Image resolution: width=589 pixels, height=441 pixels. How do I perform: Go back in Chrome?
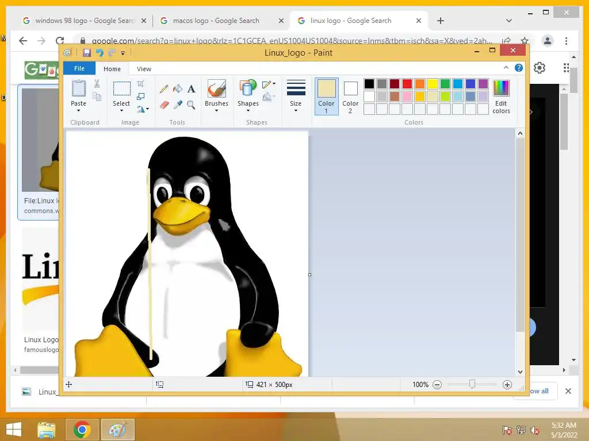point(23,41)
